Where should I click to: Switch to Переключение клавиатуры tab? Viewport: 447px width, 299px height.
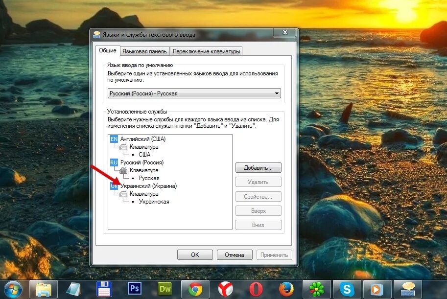pyautogui.click(x=206, y=51)
